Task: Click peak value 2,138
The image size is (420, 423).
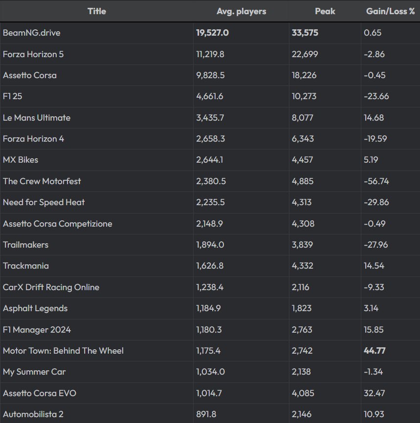Action: tap(301, 372)
